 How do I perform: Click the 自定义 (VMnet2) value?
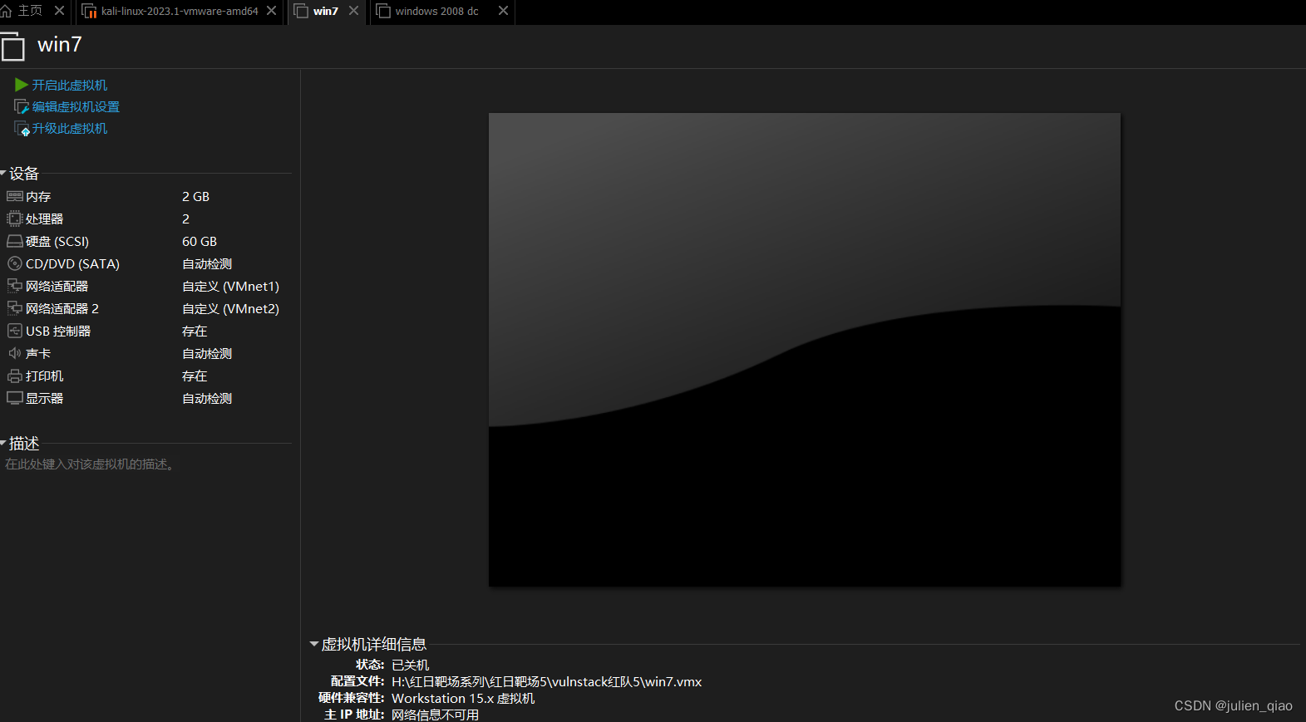230,308
